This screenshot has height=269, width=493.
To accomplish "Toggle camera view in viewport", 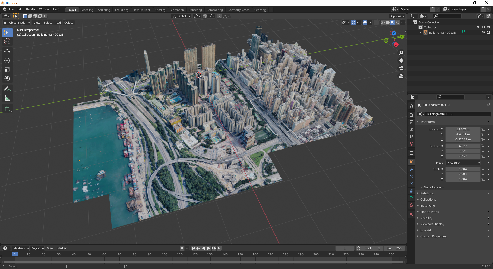I will point(401,68).
